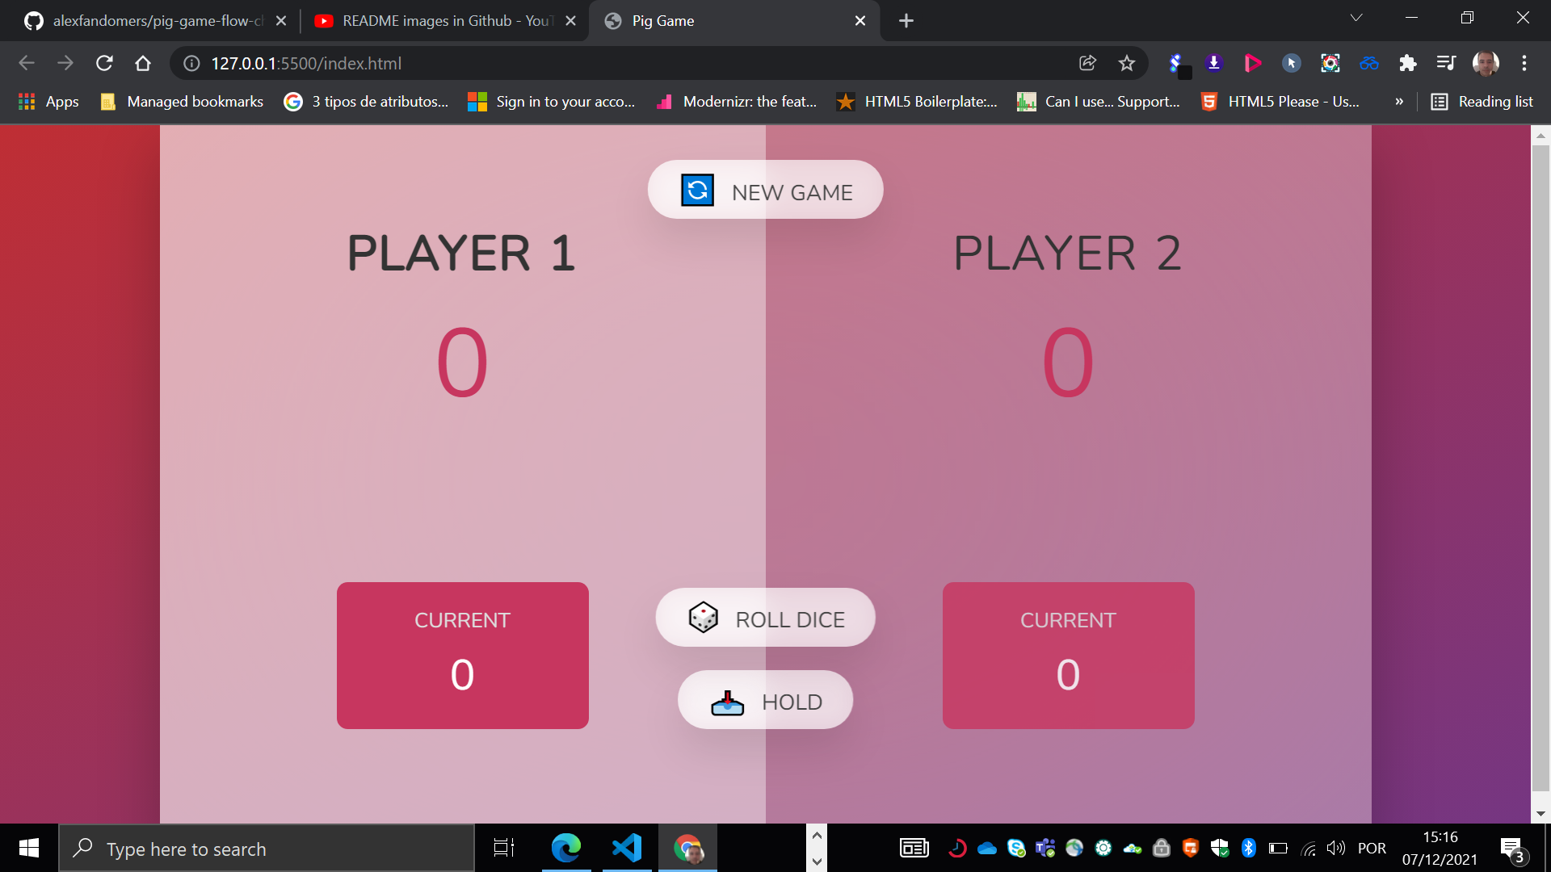Click the volume icon to mute sound
1551x872 pixels.
point(1336,848)
